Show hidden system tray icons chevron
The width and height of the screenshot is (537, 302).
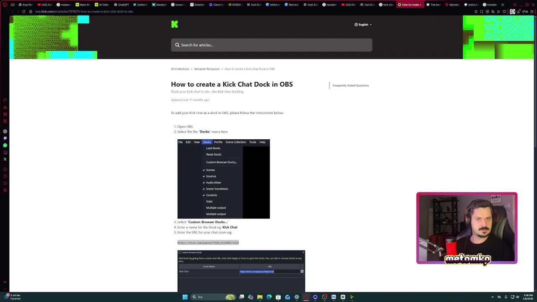(x=493, y=297)
